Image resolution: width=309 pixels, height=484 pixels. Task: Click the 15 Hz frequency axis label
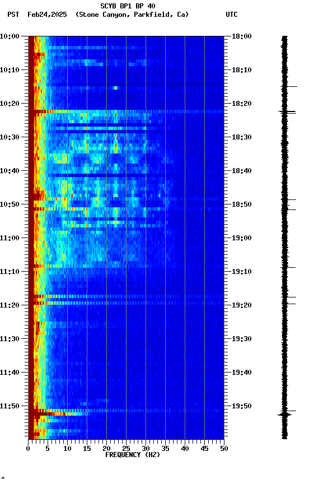point(87,449)
